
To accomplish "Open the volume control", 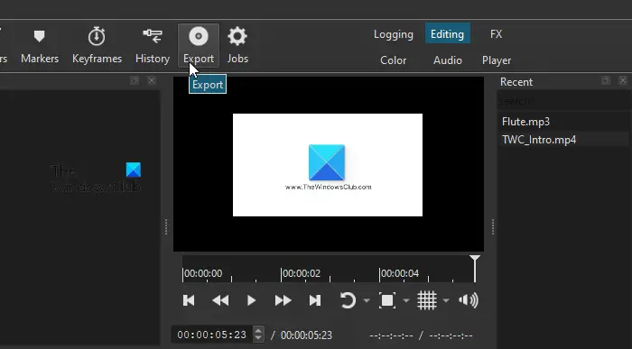I will 469,300.
